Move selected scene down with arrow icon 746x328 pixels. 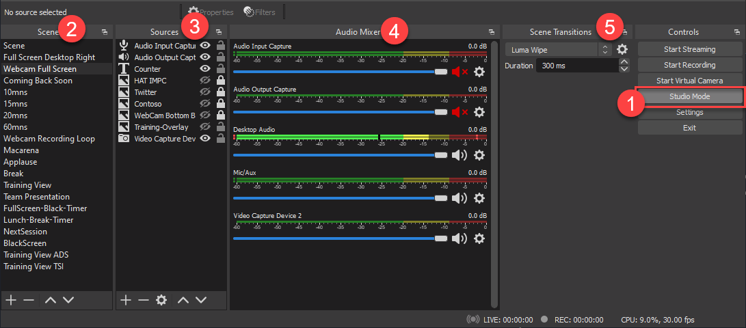pyautogui.click(x=68, y=300)
